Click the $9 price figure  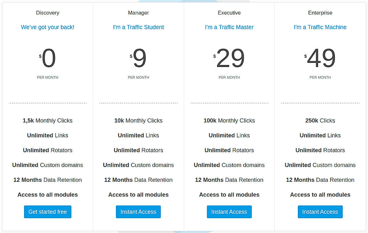tap(138, 58)
